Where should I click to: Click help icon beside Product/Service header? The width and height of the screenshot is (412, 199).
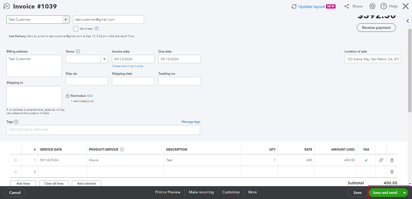[x=122, y=150]
